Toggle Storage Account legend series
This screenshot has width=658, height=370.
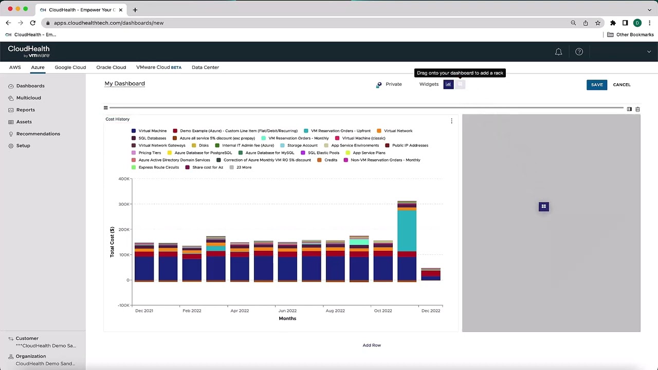(x=299, y=145)
